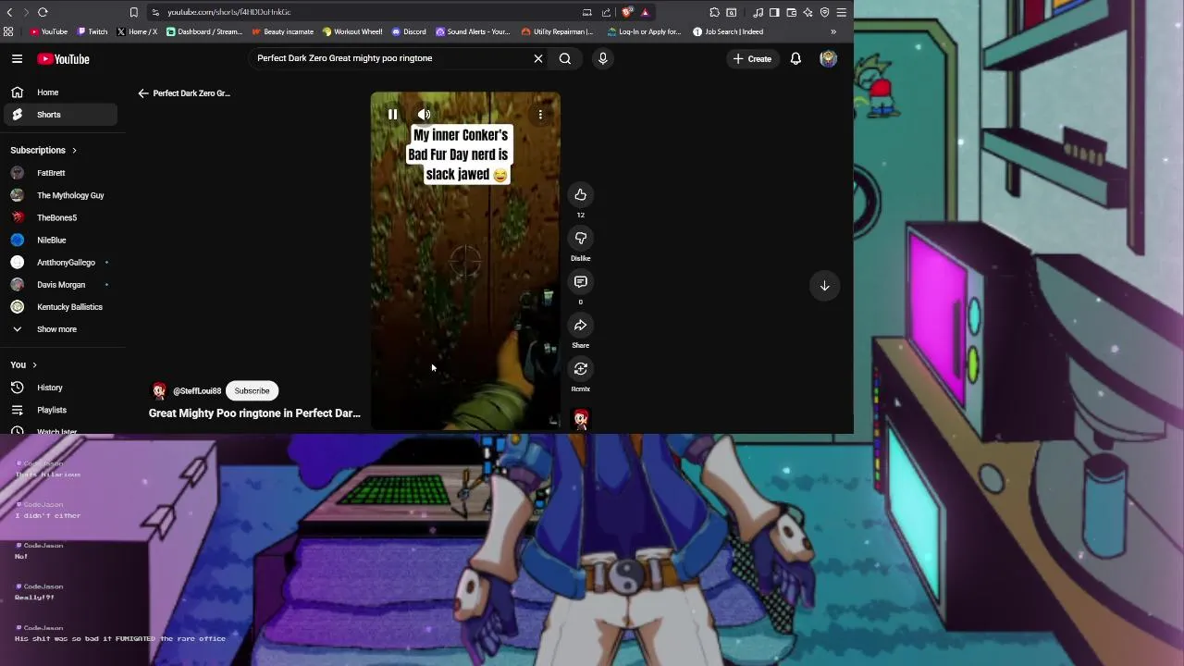Start voice search with the microphone

(x=603, y=58)
